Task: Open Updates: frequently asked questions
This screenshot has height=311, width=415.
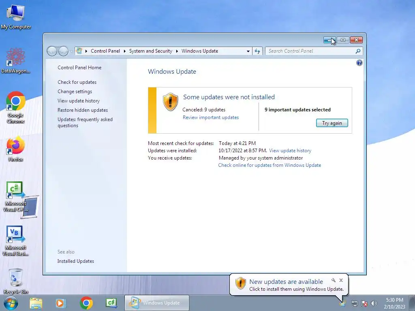Action: [x=85, y=122]
